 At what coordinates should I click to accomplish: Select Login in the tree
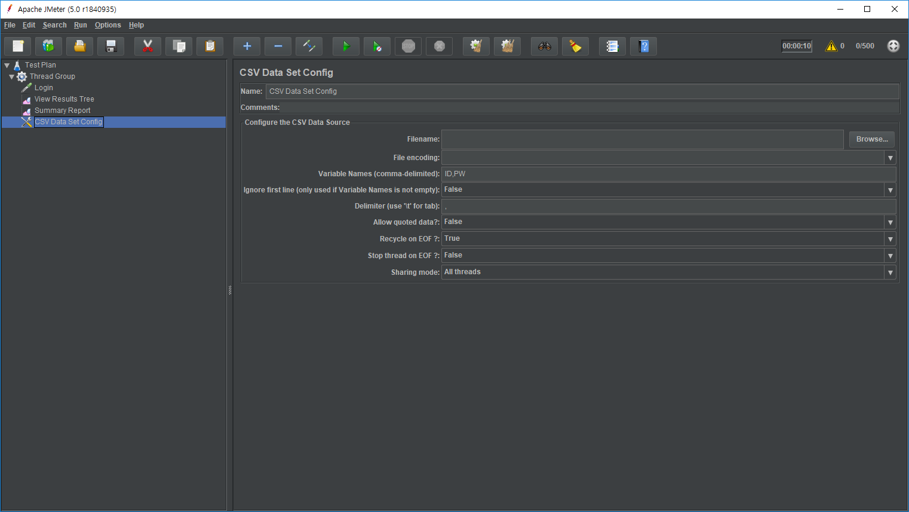[x=44, y=88]
